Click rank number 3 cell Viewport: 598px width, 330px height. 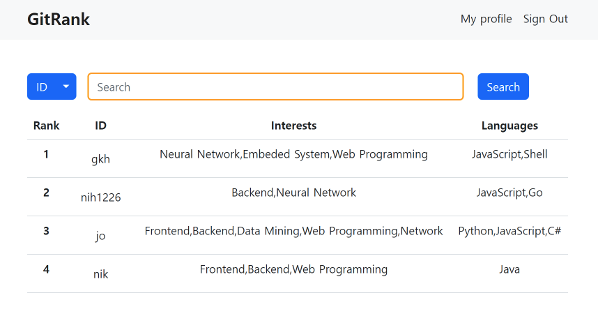pos(46,231)
